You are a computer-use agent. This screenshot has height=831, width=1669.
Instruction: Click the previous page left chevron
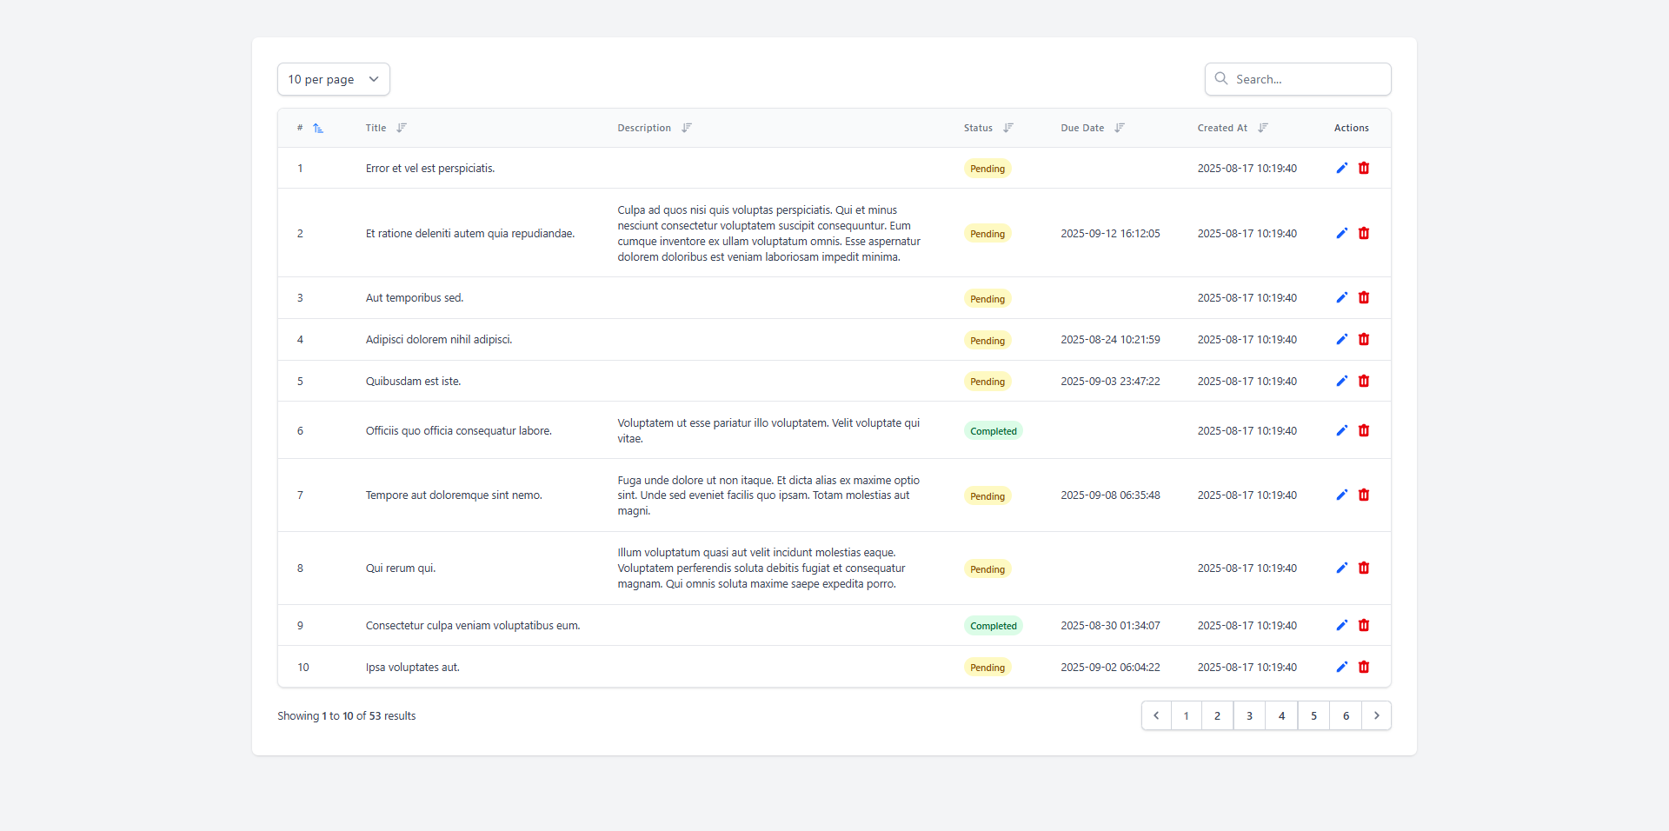click(x=1156, y=715)
